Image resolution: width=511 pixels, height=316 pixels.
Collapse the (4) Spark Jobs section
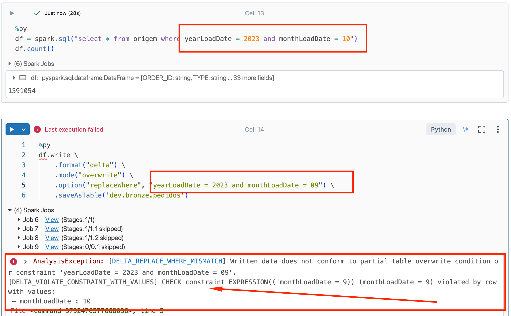click(10, 210)
